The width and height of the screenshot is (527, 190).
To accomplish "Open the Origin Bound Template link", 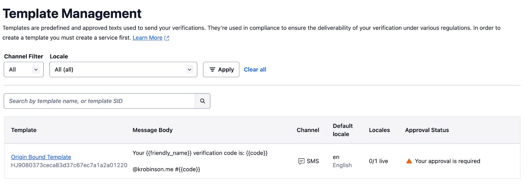I will click(x=41, y=157).
